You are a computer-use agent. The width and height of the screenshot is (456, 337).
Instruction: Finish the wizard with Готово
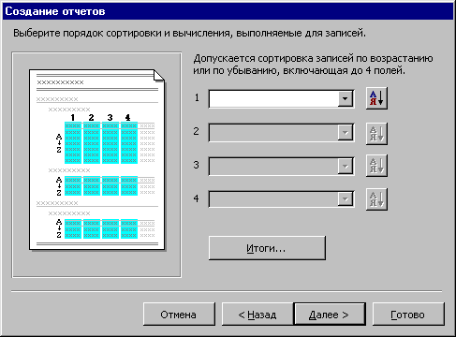(408, 315)
